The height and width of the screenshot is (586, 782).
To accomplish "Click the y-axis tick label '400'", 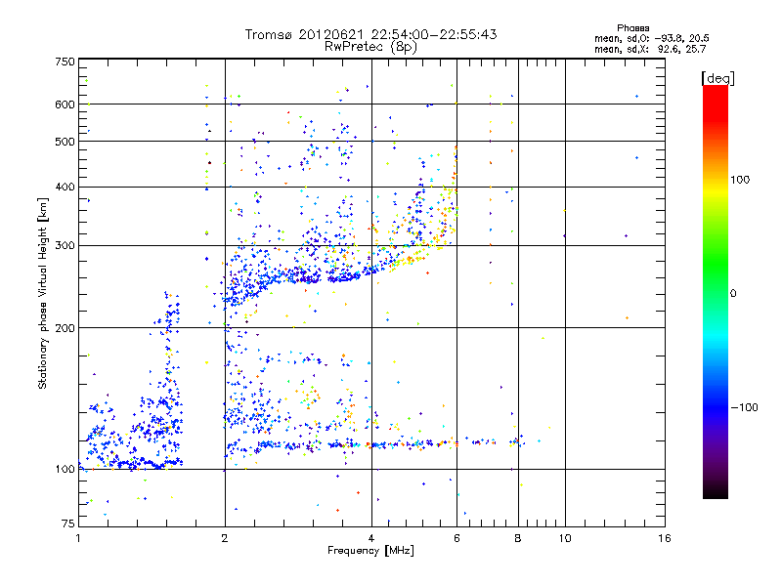I will point(65,187).
